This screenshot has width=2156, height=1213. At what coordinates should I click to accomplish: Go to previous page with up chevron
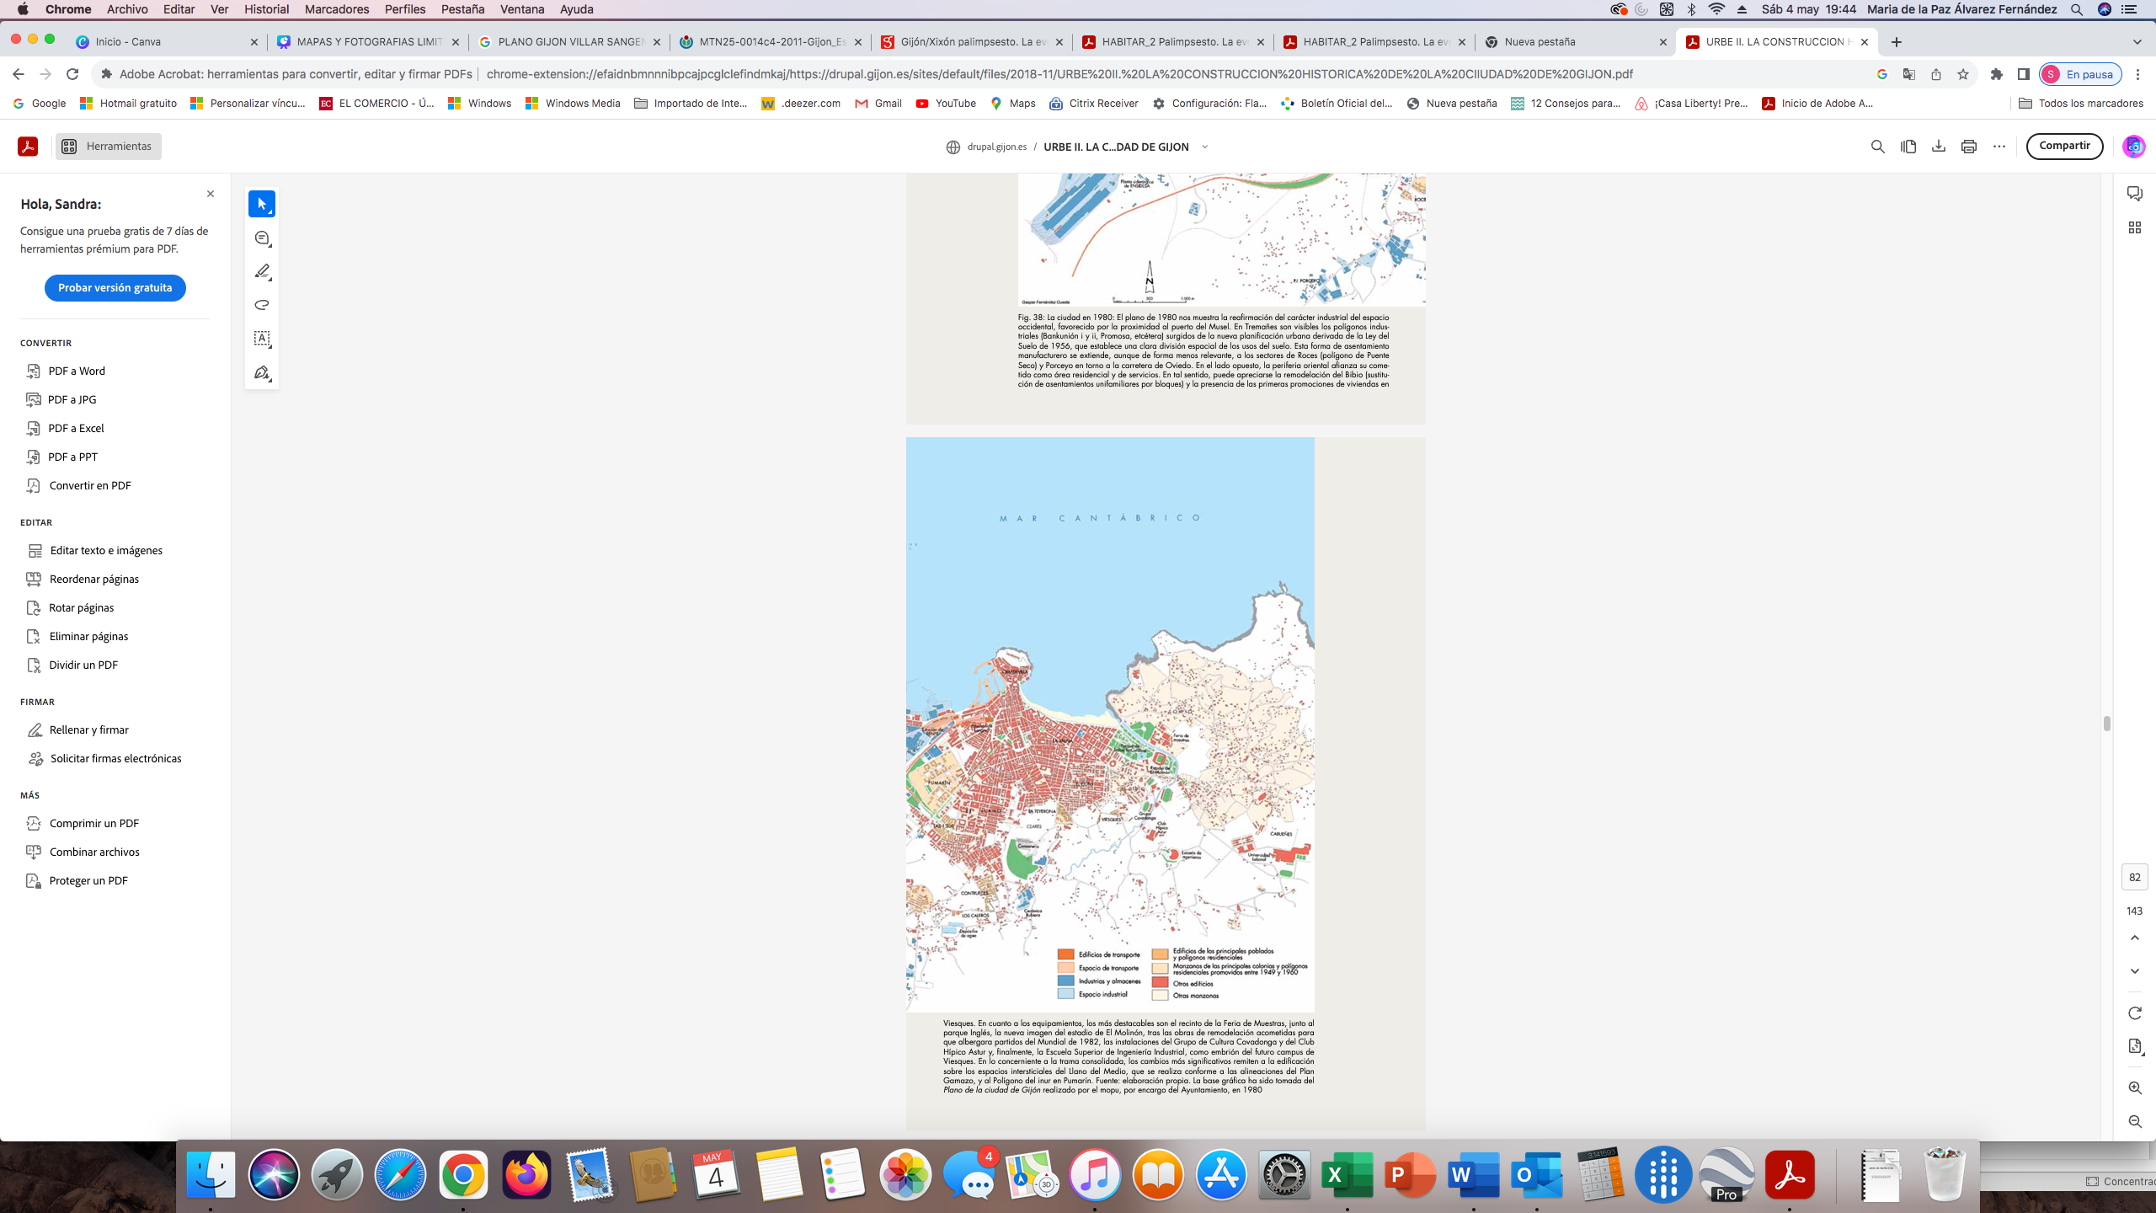[x=2134, y=938]
